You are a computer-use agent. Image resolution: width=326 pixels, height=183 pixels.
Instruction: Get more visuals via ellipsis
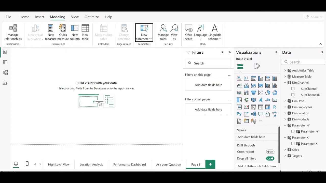tap(261, 121)
